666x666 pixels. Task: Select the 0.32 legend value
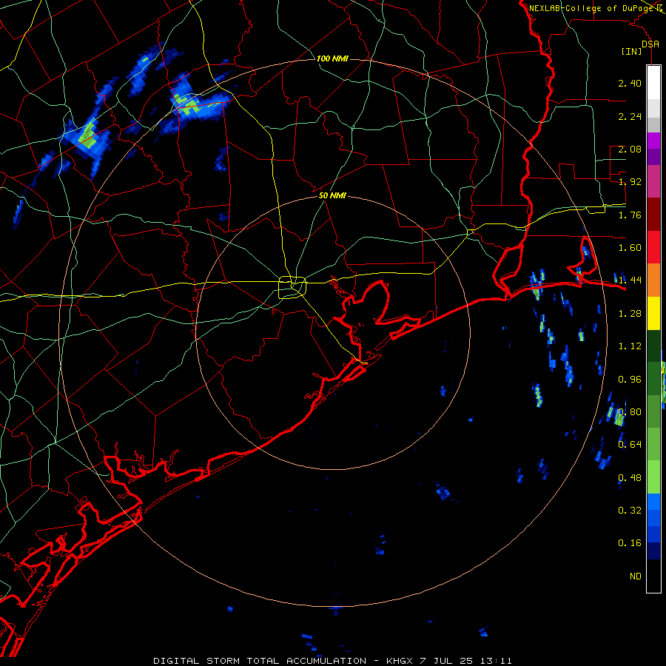coord(630,511)
